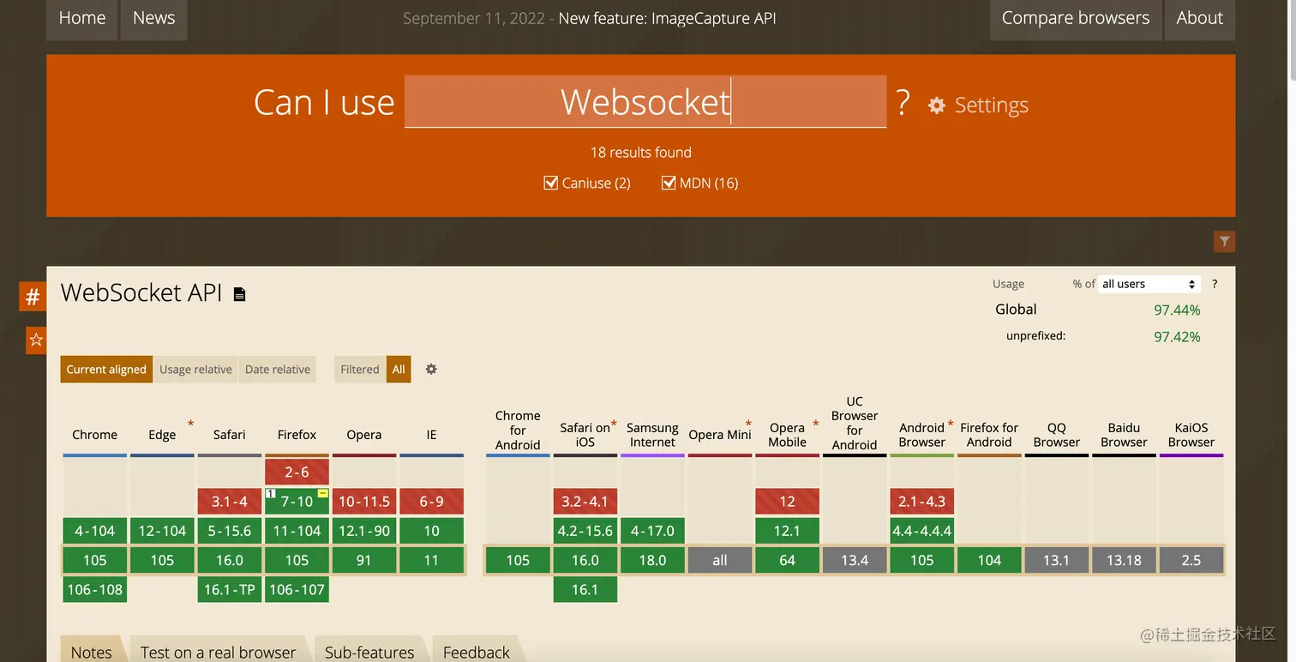Click the Opera Mini header
Image resolution: width=1296 pixels, height=662 pixels.
coord(720,435)
